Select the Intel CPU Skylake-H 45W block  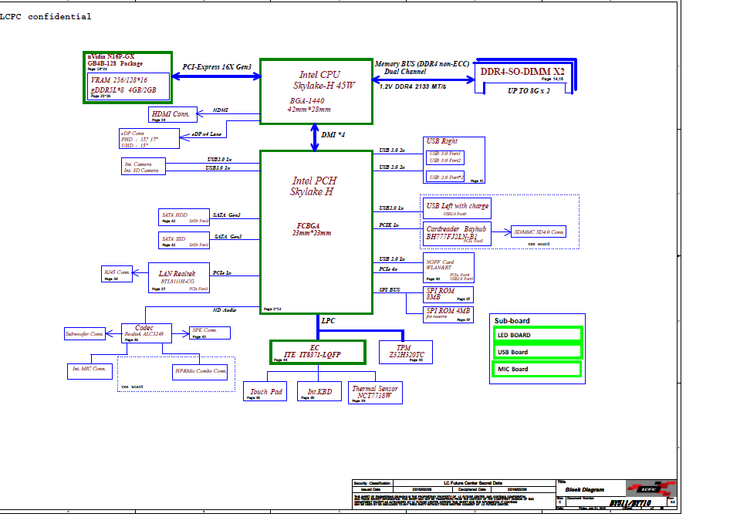[316, 92]
